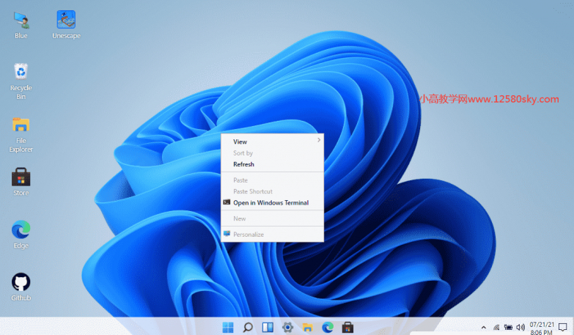Choose Open in Windows Terminal
The height and width of the screenshot is (335, 574).
point(271,202)
